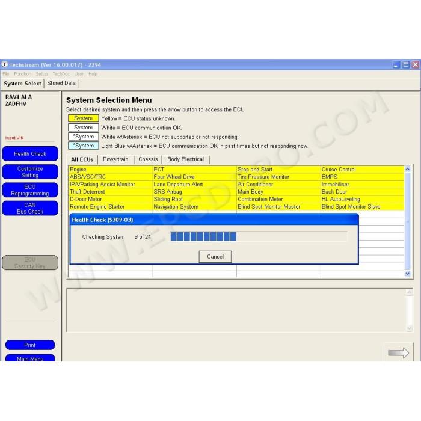
Task: Select the Tire Pressure Monitor cell
Action: 278,177
